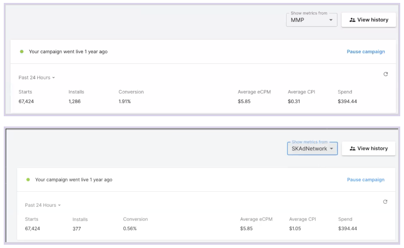404x248 pixels.
Task: Click green live status dot in MMP panel
Action: (22, 52)
